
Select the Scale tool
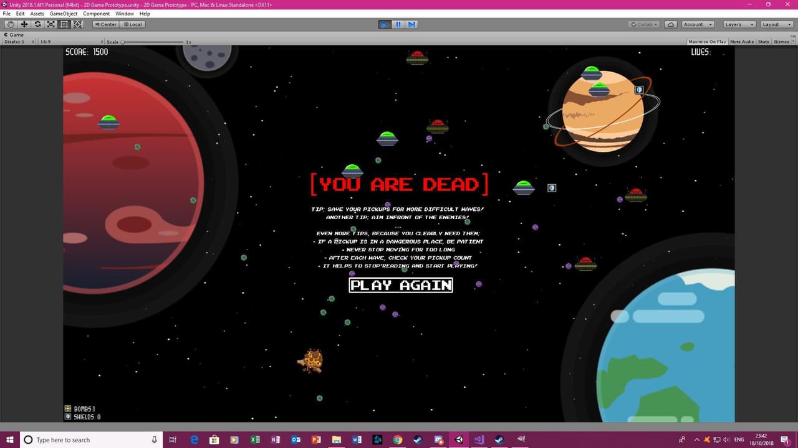pyautogui.click(x=51, y=24)
